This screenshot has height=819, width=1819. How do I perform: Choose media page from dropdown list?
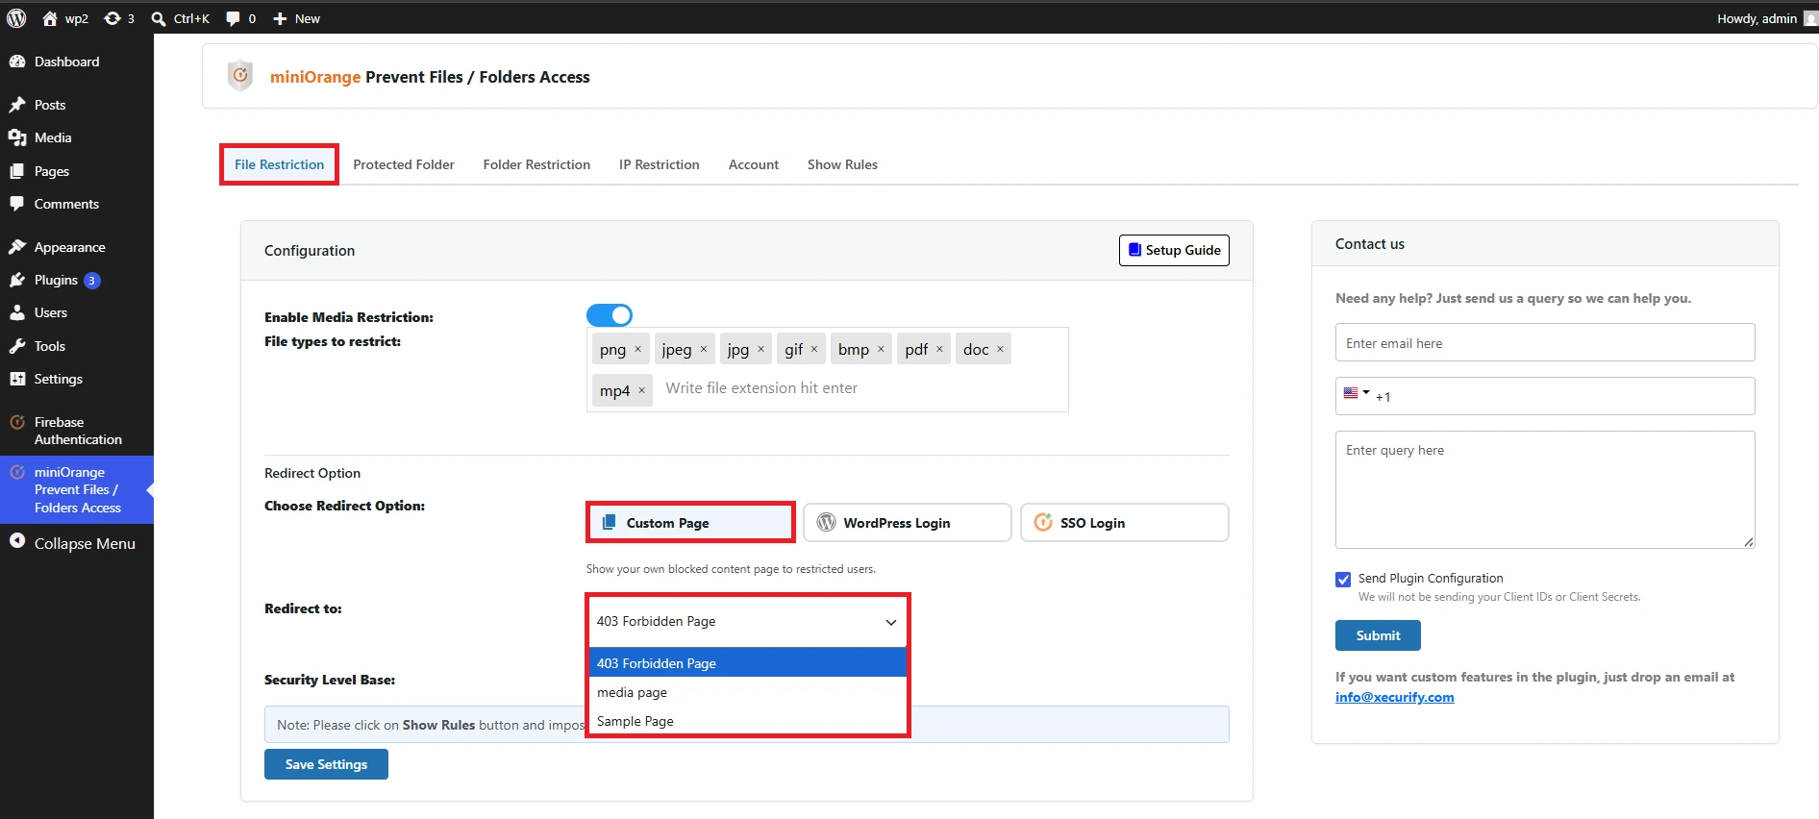coord(747,692)
